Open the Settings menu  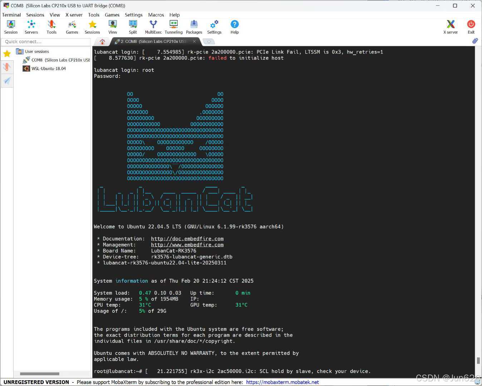(x=134, y=15)
